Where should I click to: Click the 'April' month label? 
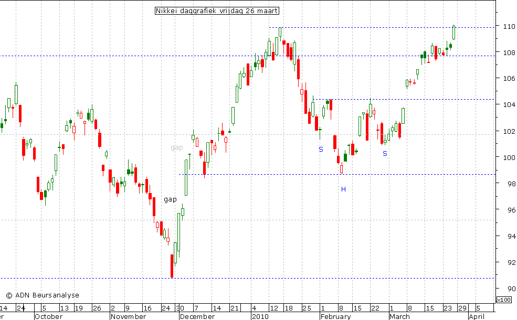tap(477, 316)
